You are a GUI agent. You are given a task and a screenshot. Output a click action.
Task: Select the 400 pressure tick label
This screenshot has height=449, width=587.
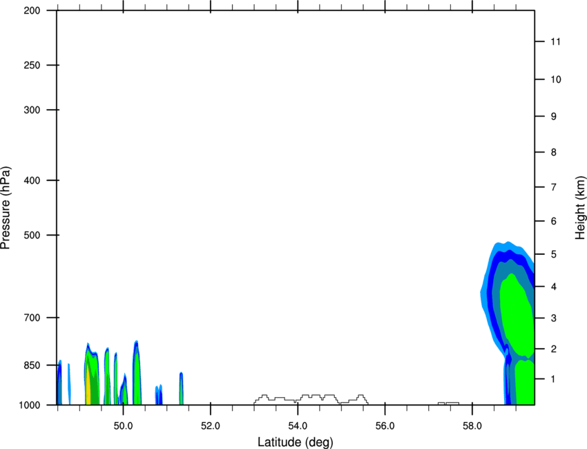32,180
